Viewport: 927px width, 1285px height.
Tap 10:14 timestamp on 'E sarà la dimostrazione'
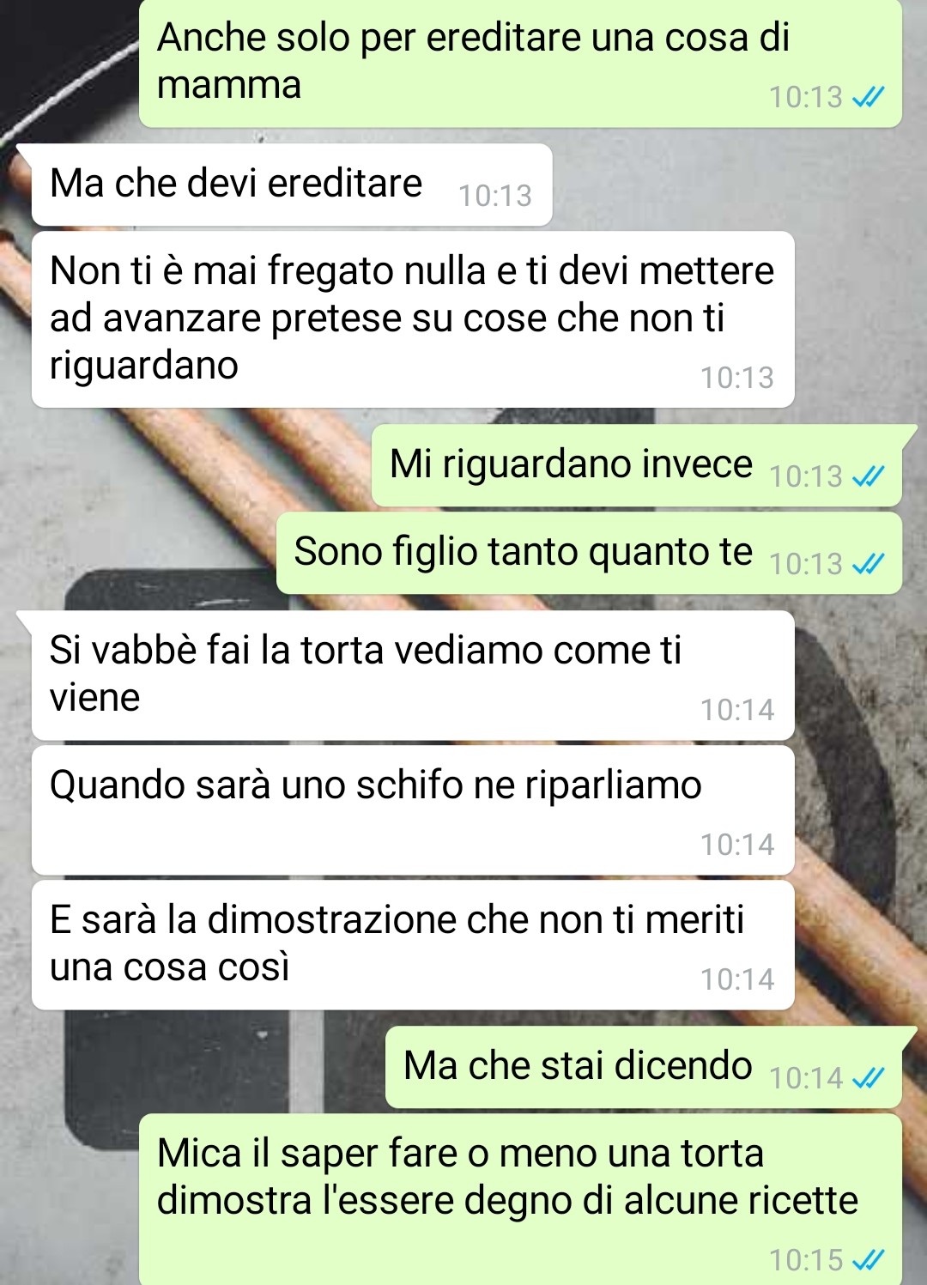(737, 979)
